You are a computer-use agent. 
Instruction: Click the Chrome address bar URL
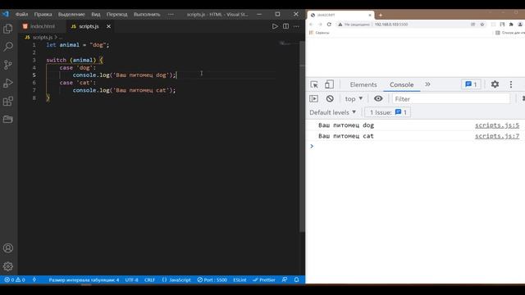pos(391,25)
